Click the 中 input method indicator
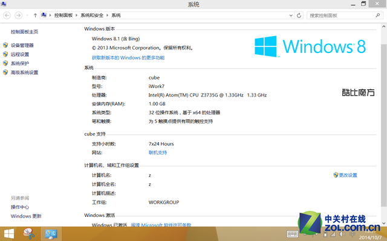Image resolution: width=387 pixels, height=241 pixels. (x=352, y=234)
